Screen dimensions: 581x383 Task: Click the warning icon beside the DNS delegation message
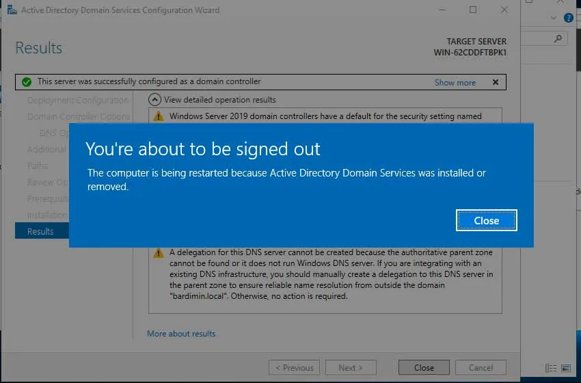click(x=159, y=253)
